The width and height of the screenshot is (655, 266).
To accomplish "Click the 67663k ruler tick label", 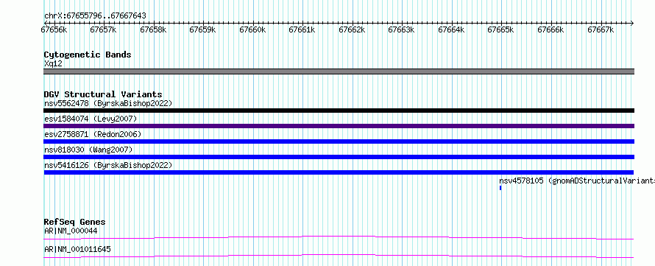I will click(x=401, y=29).
